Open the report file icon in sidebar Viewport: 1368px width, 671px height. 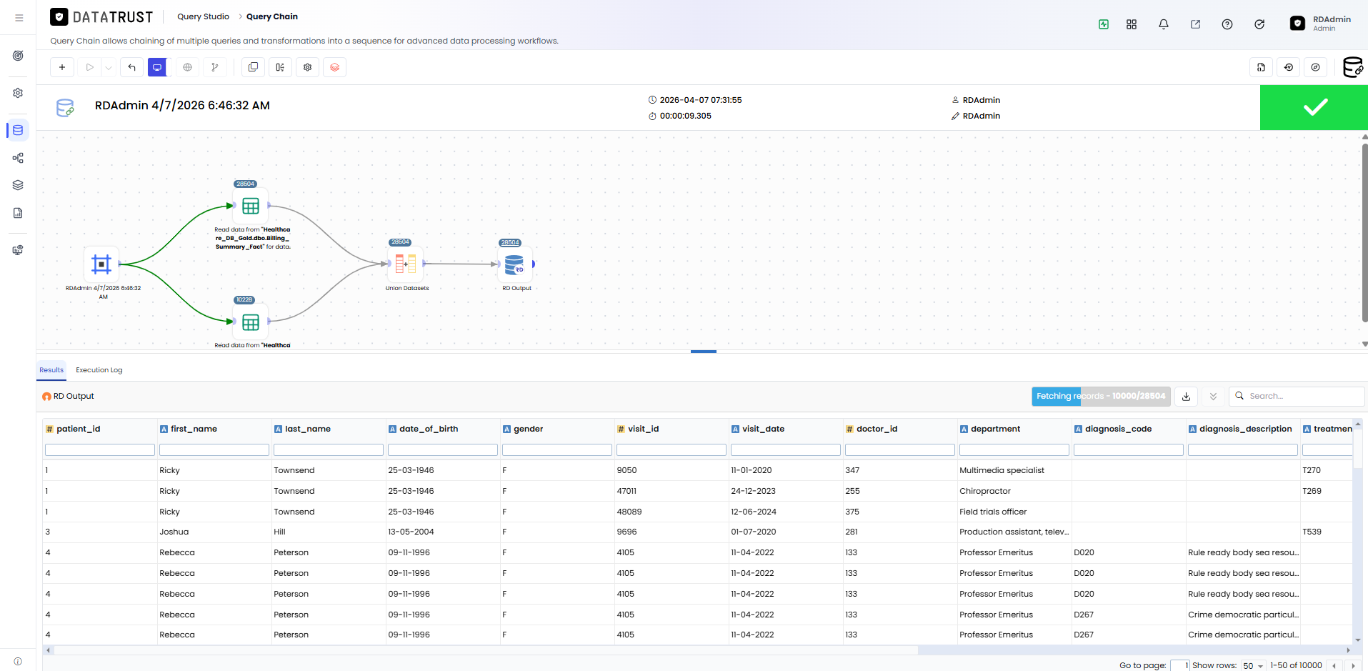point(18,213)
